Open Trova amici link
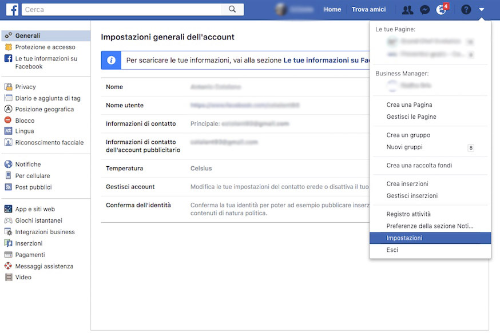 click(368, 10)
